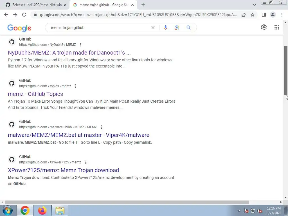Open the clock showing 12:16 PM
The height and width of the screenshot is (216, 288).
[x=274, y=211]
